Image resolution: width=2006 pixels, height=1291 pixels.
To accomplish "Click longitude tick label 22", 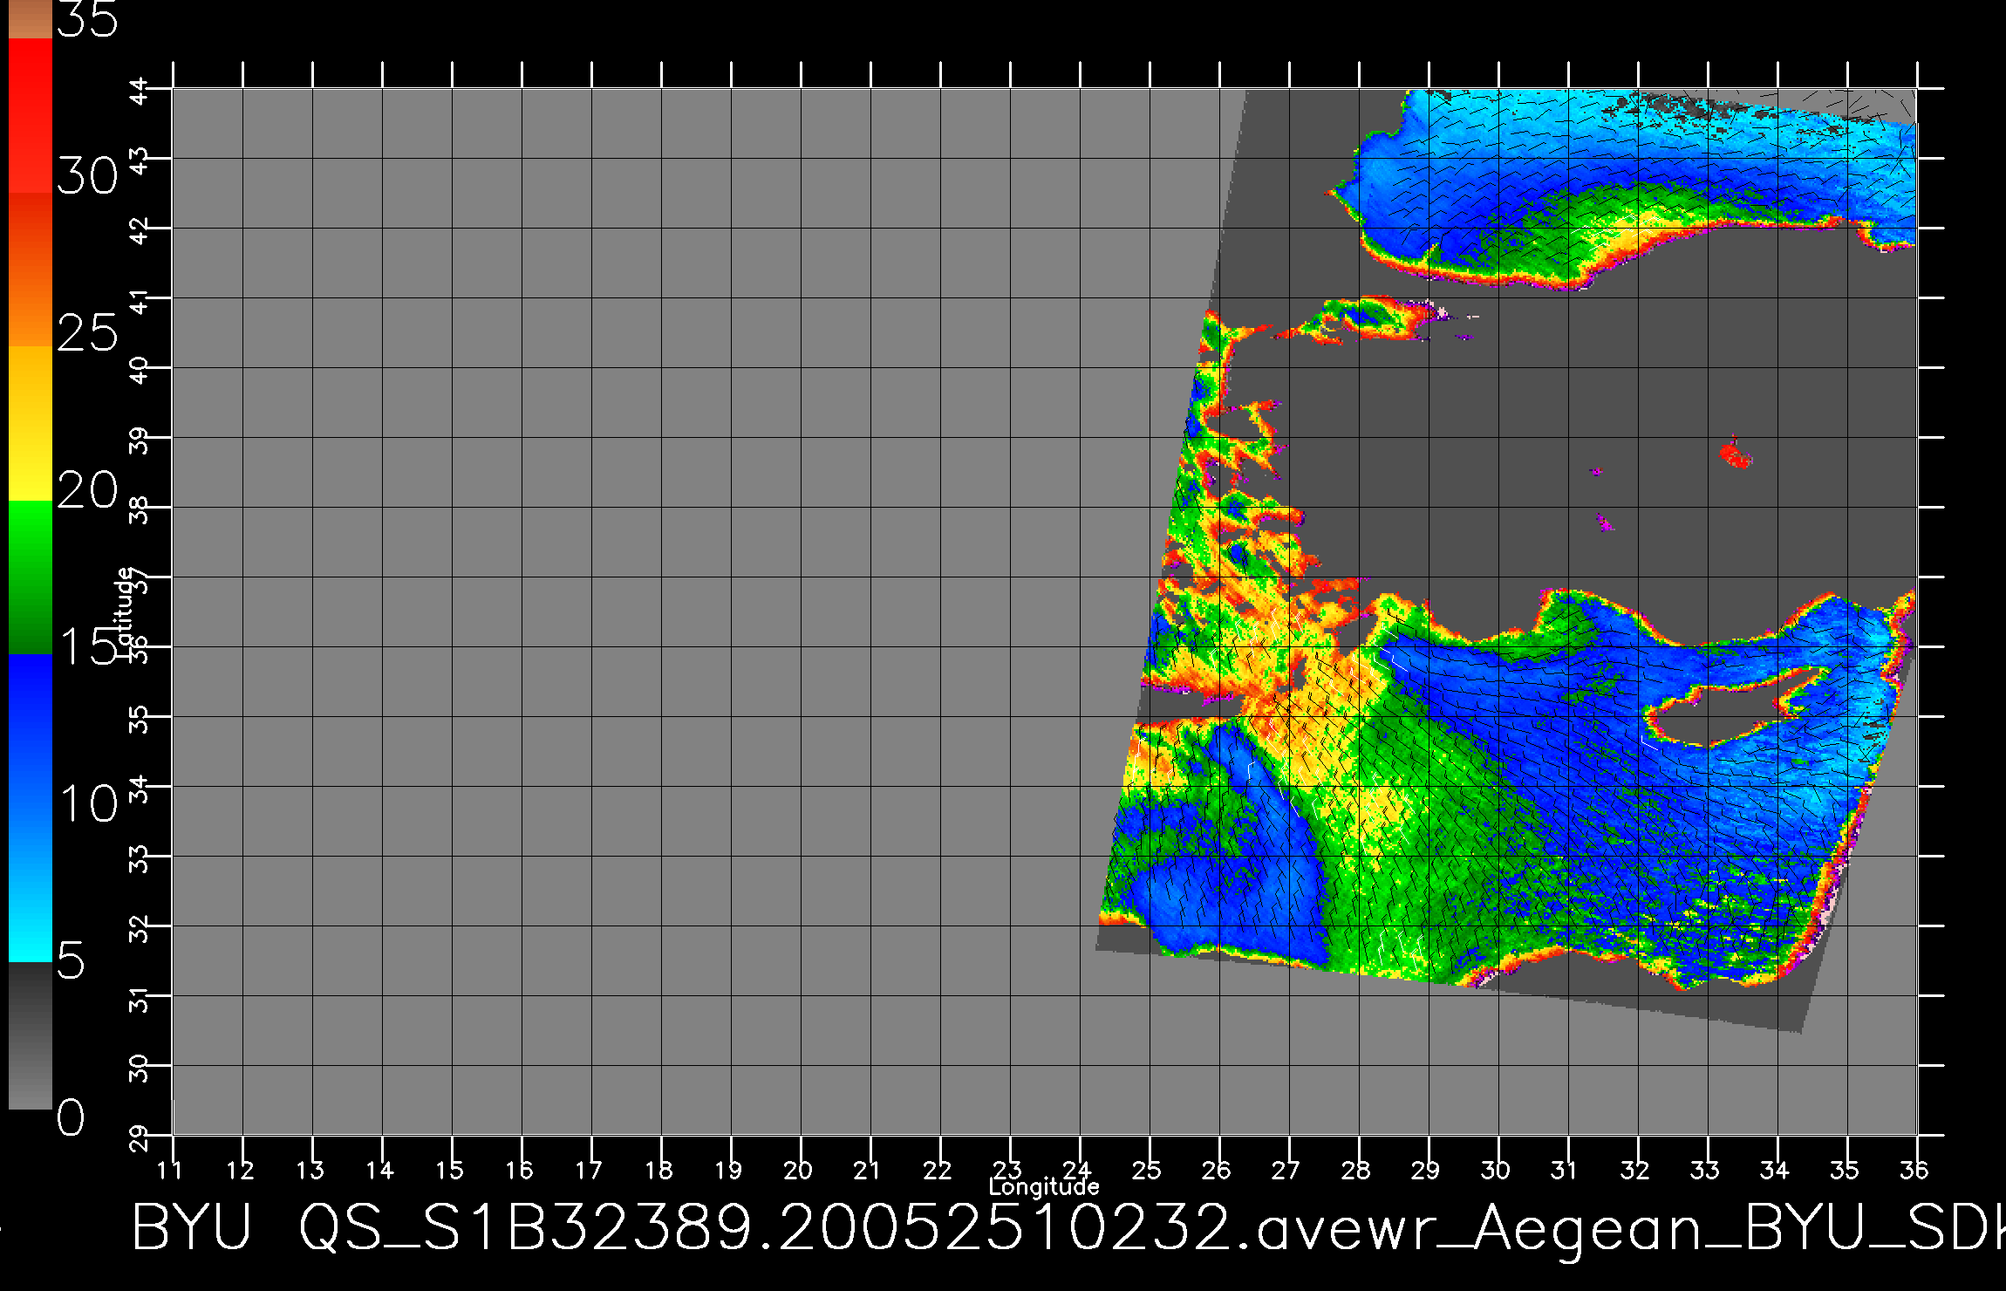I will tap(938, 1171).
